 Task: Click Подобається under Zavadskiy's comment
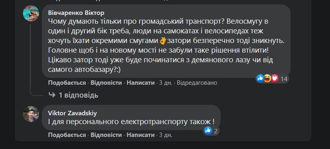(67, 135)
